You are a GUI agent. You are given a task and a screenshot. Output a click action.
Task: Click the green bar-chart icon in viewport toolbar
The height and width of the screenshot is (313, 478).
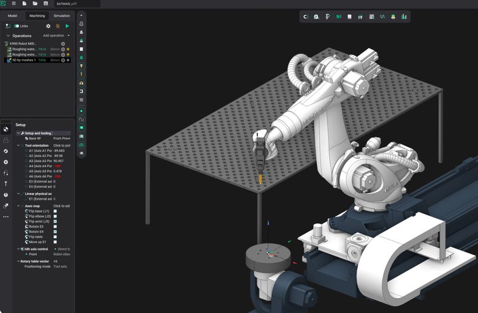pos(404,17)
